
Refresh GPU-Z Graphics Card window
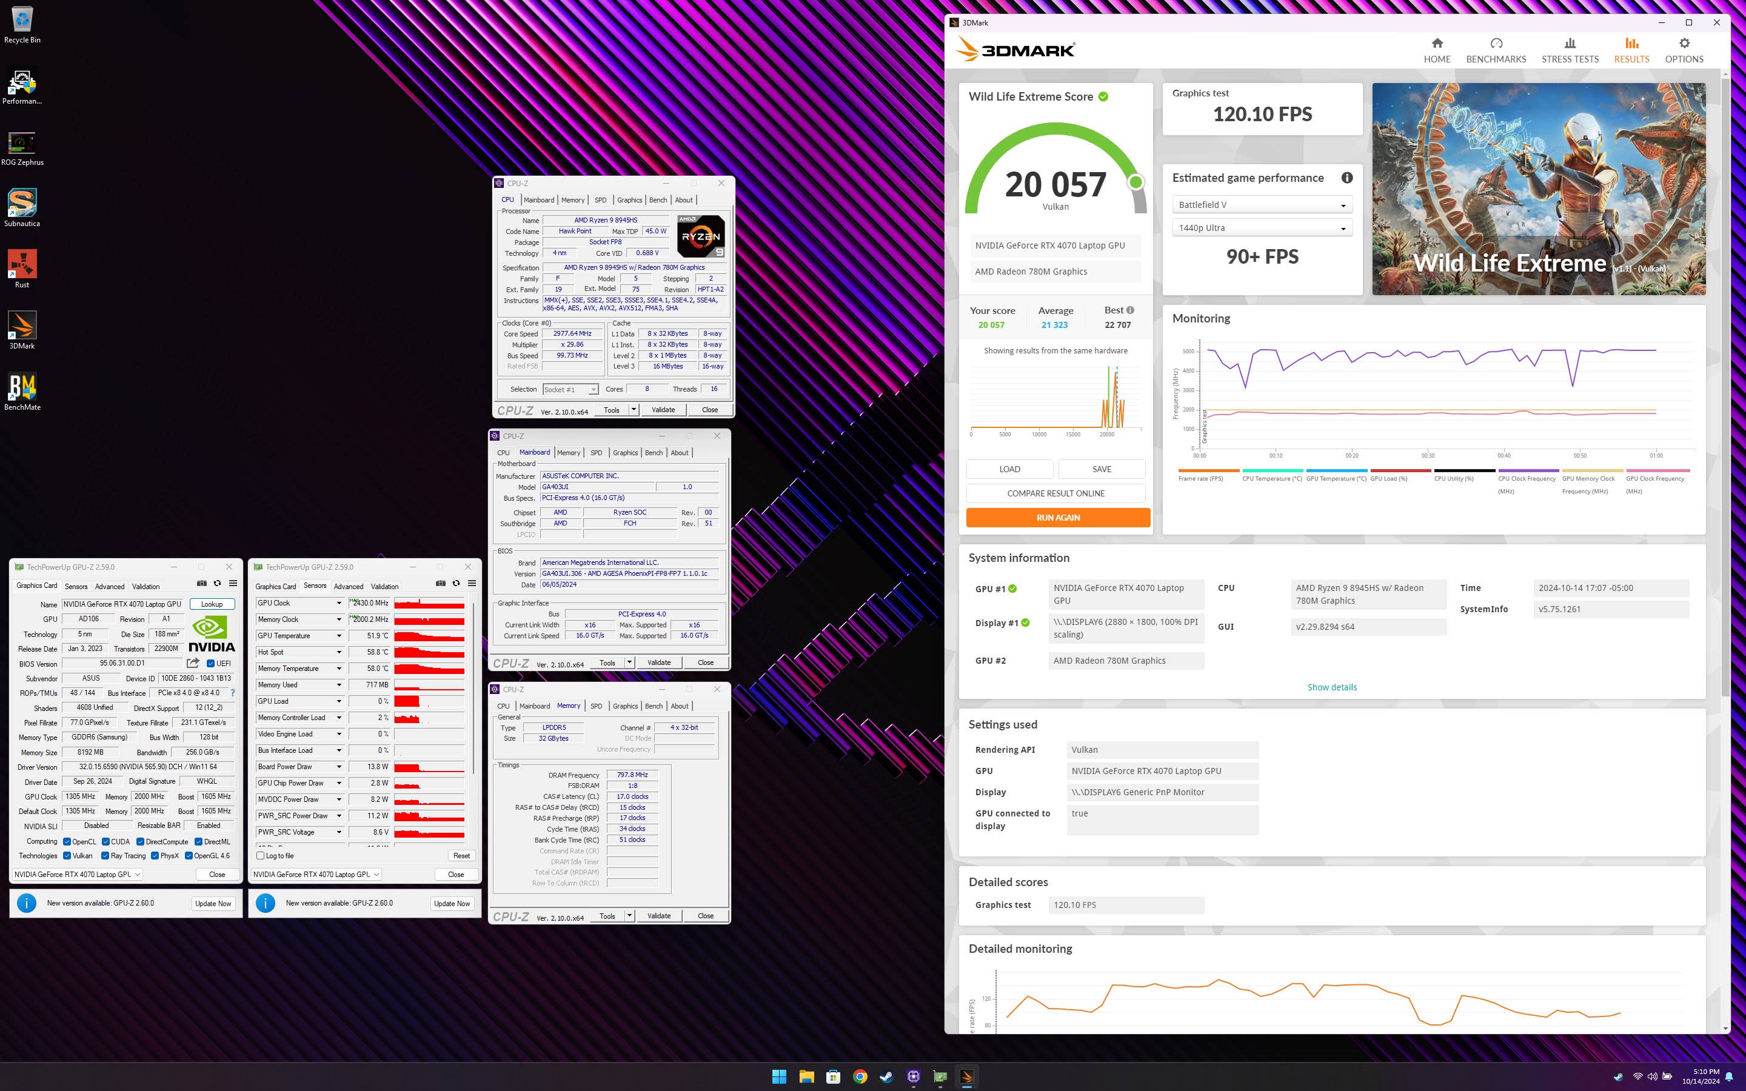pyautogui.click(x=217, y=583)
